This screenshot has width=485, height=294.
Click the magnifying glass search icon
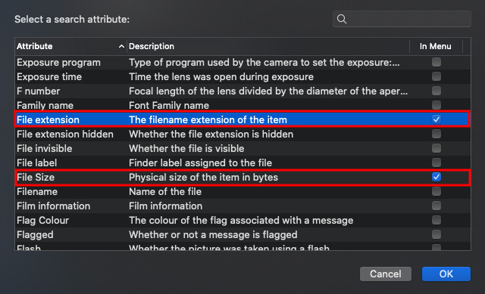342,19
